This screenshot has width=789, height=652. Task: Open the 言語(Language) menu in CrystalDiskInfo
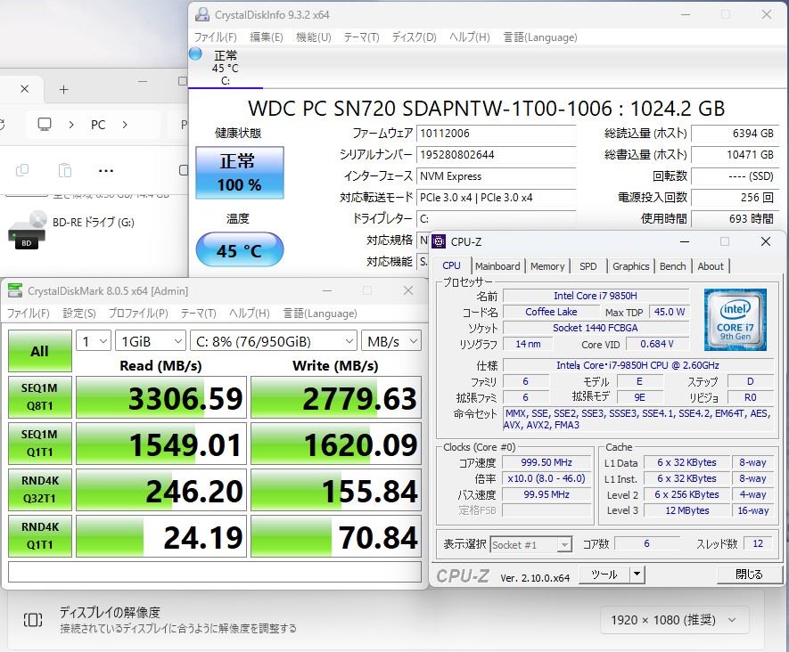tap(540, 37)
